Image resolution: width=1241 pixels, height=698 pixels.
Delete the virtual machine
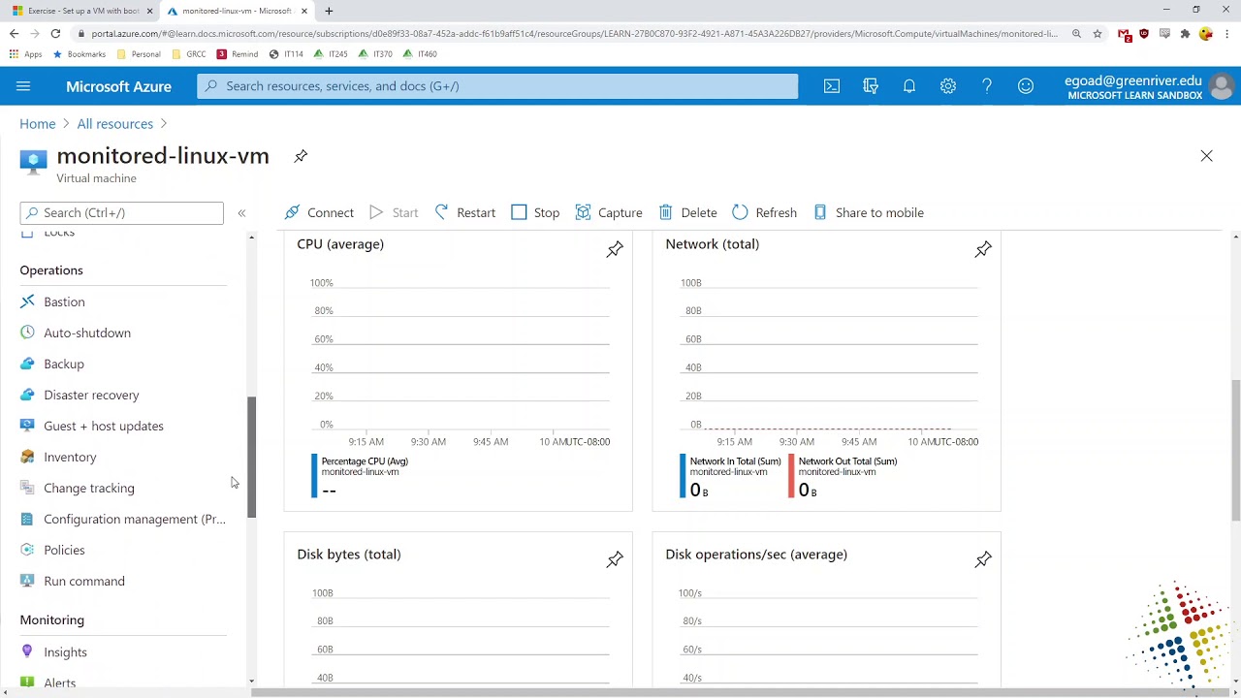click(688, 212)
